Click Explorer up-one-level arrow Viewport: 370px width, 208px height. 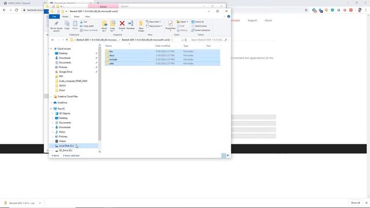67,40
